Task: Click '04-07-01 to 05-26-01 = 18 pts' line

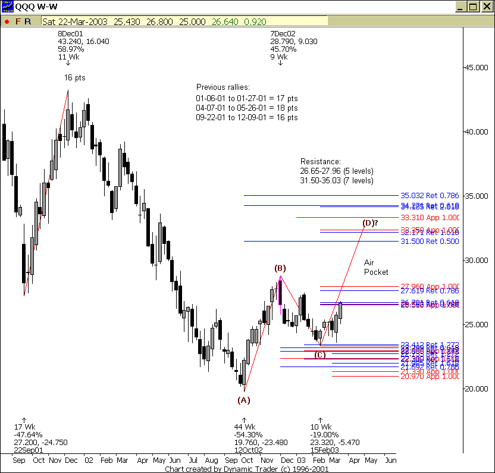Action: coord(247,108)
